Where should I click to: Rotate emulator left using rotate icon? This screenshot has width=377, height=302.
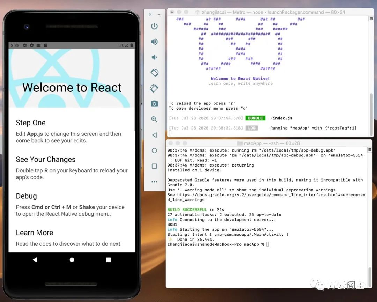click(x=154, y=73)
